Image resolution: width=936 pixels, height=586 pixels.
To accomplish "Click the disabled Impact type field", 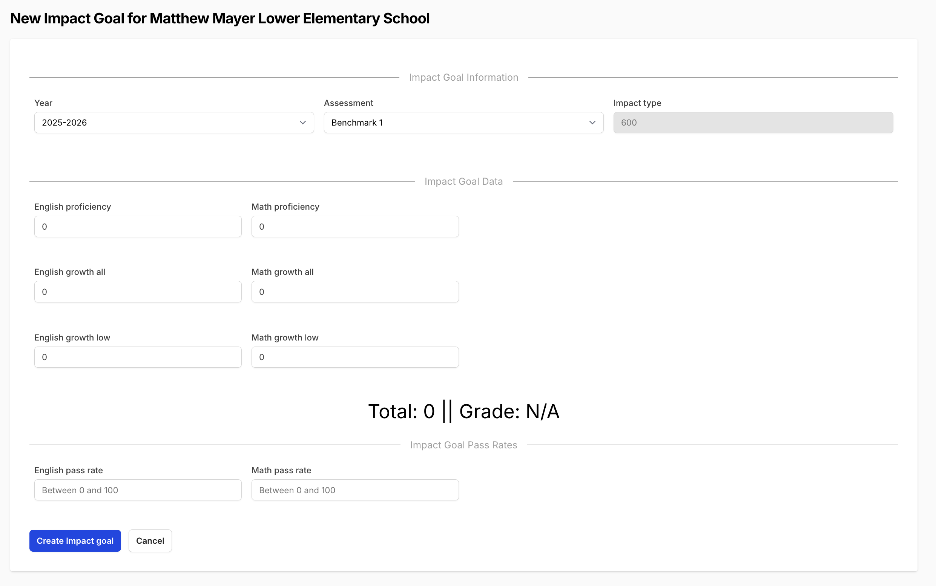I will click(x=753, y=123).
